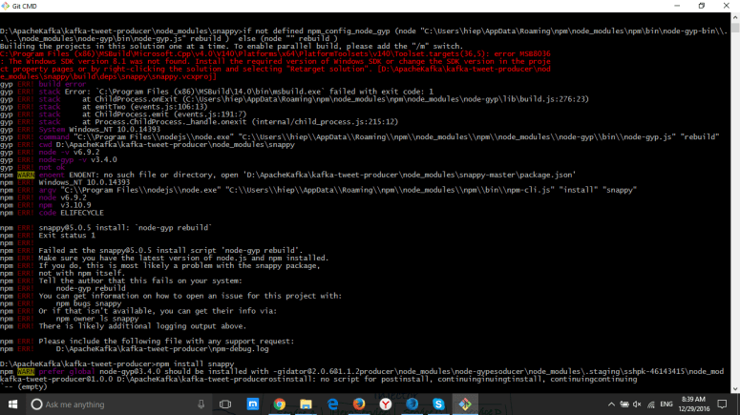Launch Google Chrome from the taskbar

(280, 405)
